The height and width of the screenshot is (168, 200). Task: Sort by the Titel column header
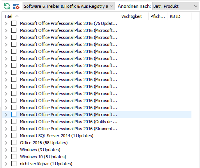click(9, 16)
